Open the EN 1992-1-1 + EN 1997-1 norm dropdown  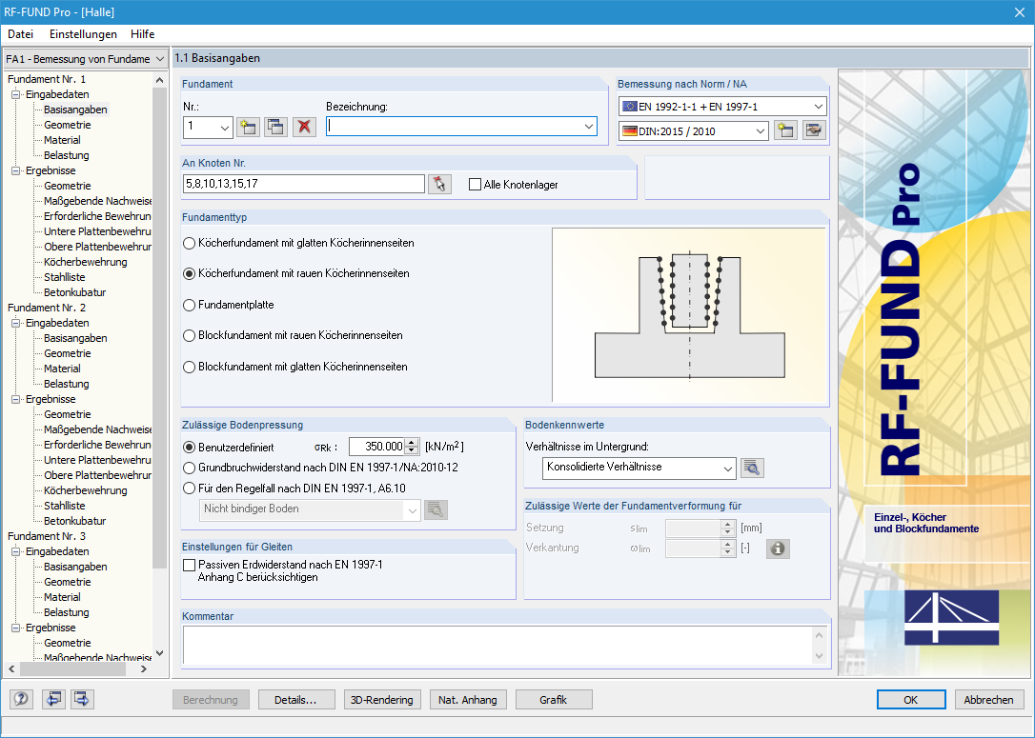pos(819,107)
